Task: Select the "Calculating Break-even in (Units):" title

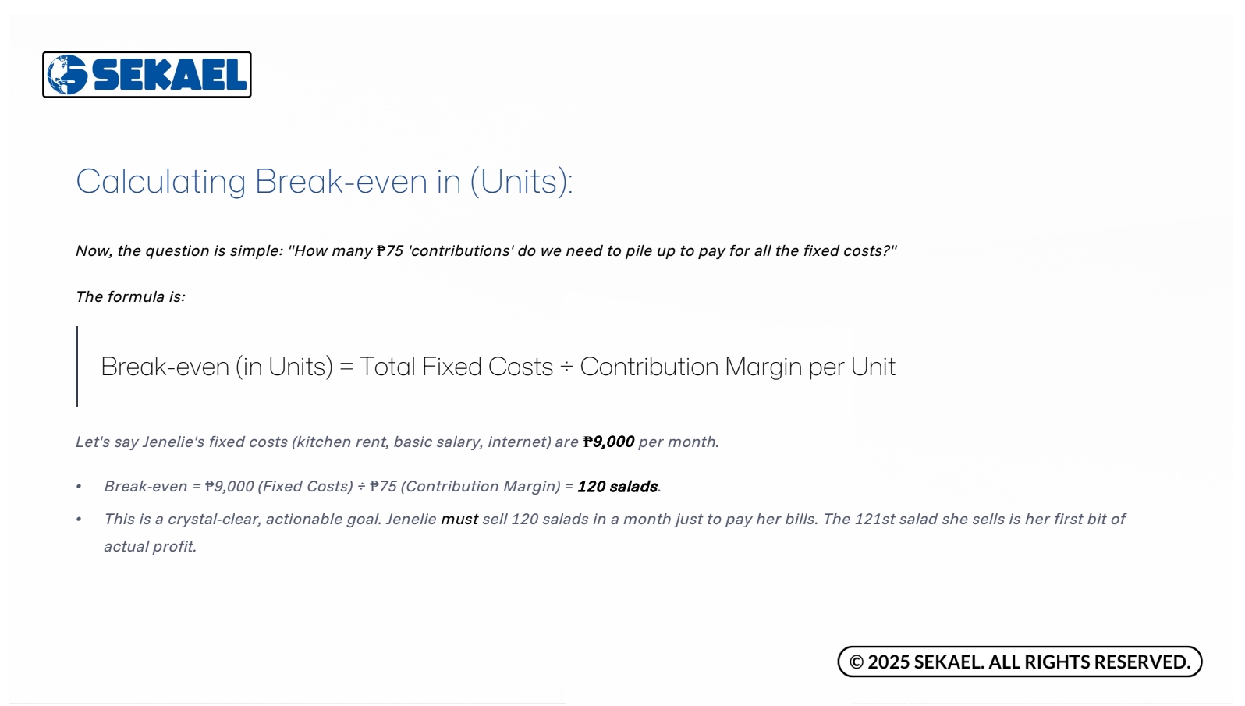Action: click(324, 182)
